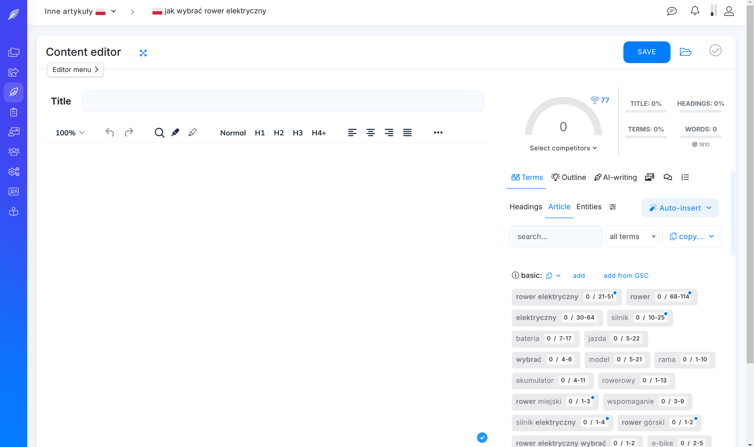Click add from GSC link
The image size is (754, 447).
tap(626, 275)
